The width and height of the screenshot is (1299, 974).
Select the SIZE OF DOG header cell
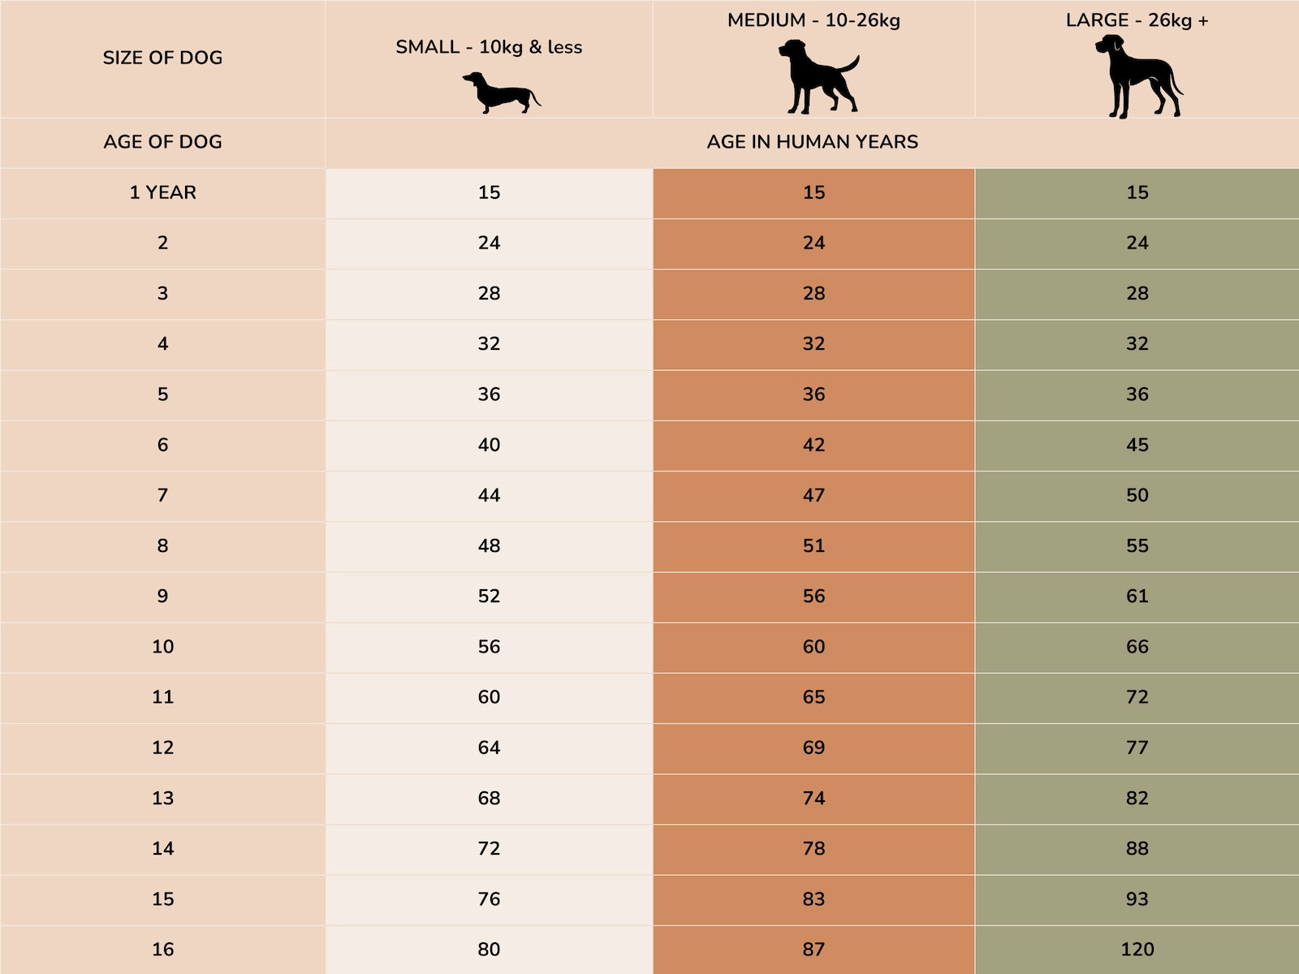click(x=162, y=58)
